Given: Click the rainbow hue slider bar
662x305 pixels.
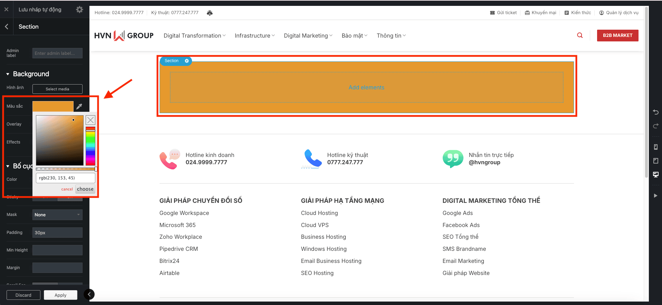Looking at the screenshot, I should [90, 146].
